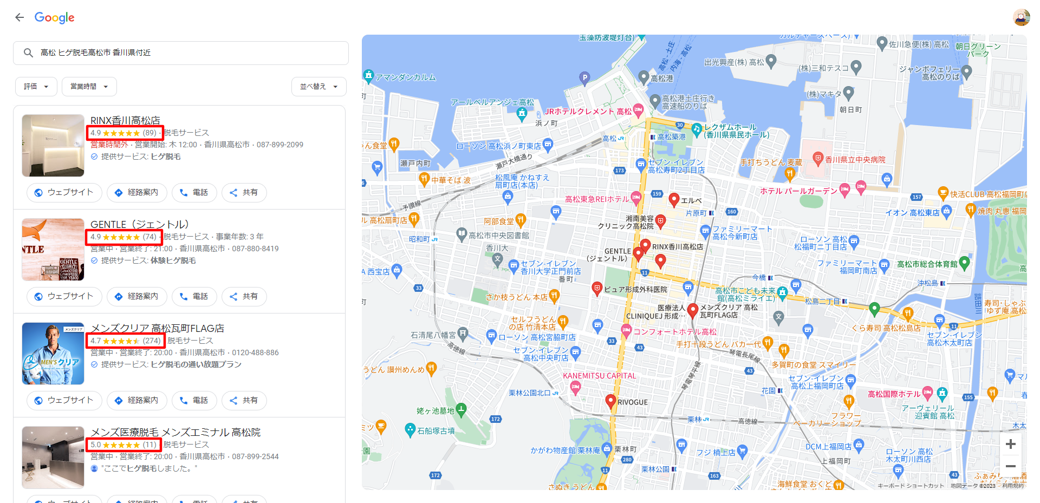The width and height of the screenshot is (1040, 503).
Task: Click 共有 share button for メンズクリア
Action: pos(244,400)
